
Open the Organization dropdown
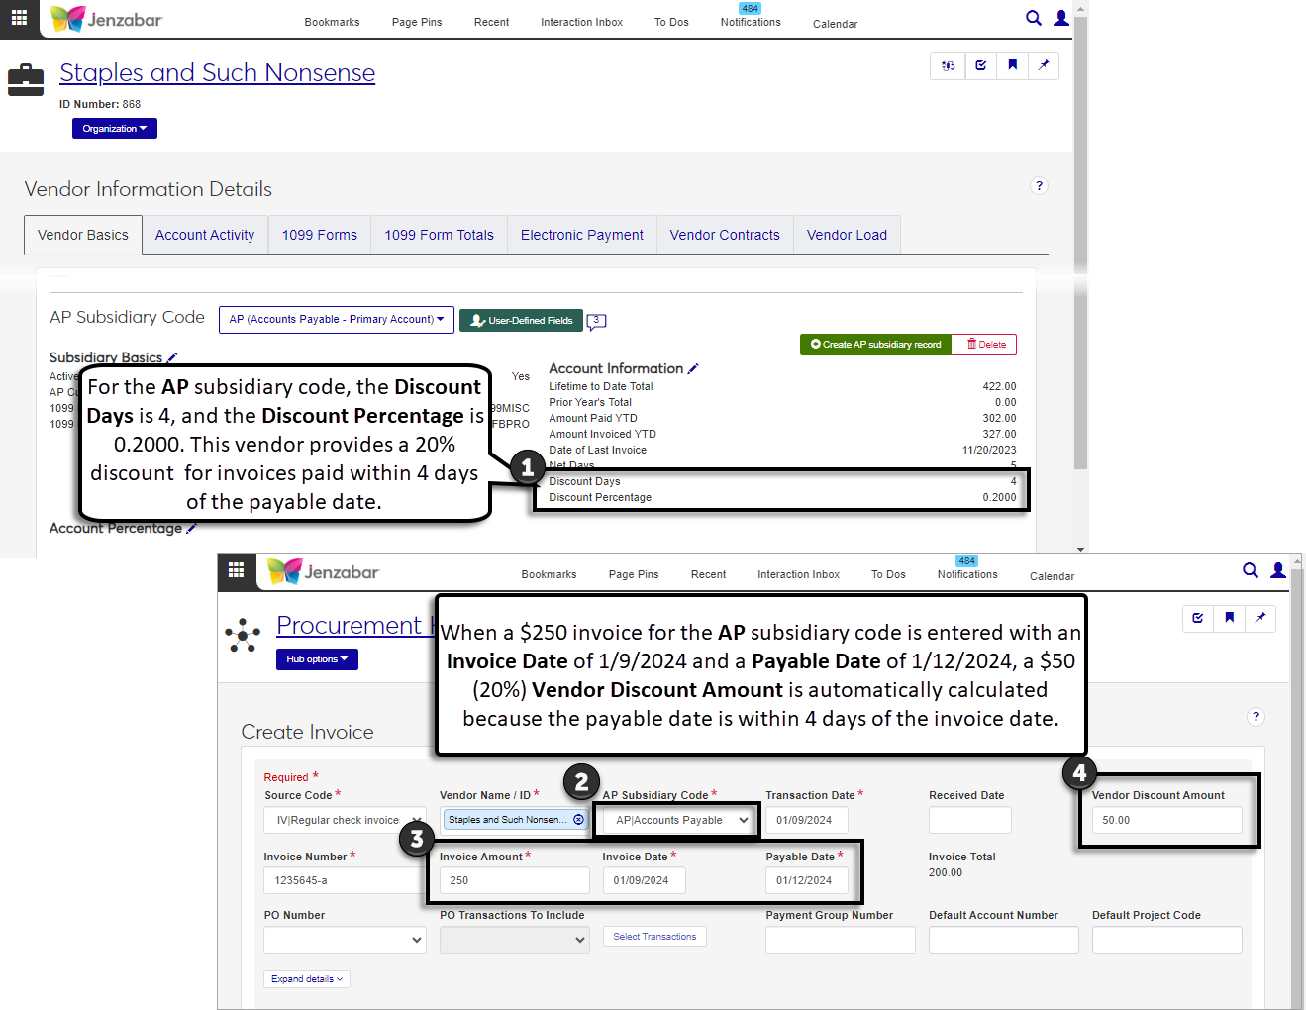[115, 129]
